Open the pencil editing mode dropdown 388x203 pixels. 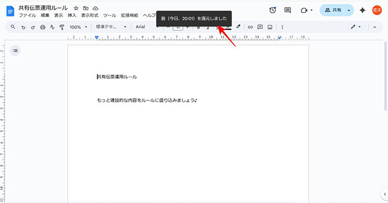[356, 27]
